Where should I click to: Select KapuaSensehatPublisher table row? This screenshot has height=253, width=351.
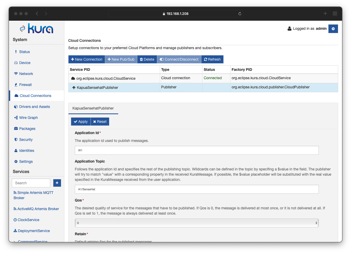point(203,88)
